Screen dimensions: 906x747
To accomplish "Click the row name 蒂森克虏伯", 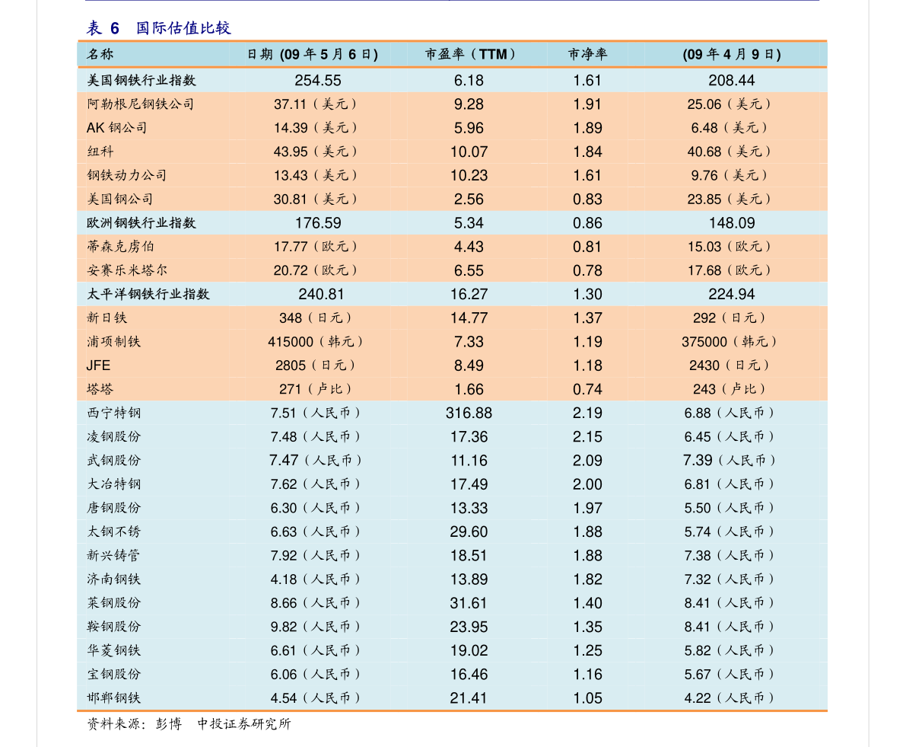I will 120,246.
